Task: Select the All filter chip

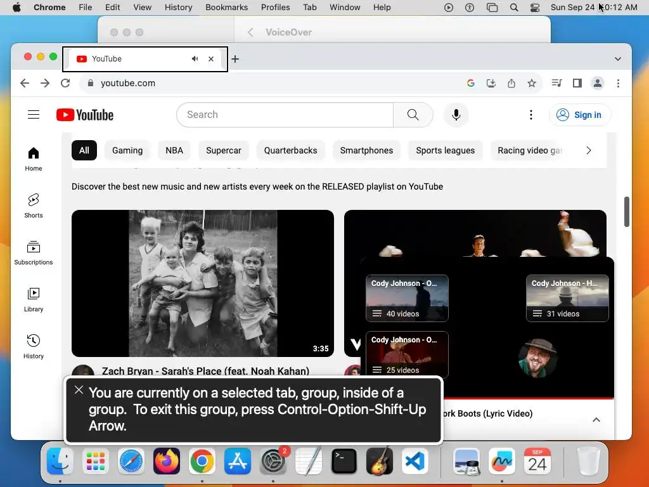Action: tap(84, 150)
